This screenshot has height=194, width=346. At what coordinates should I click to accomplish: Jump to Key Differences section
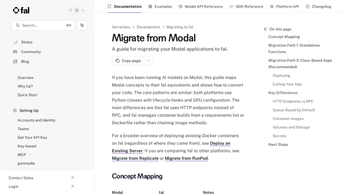pos(283,93)
